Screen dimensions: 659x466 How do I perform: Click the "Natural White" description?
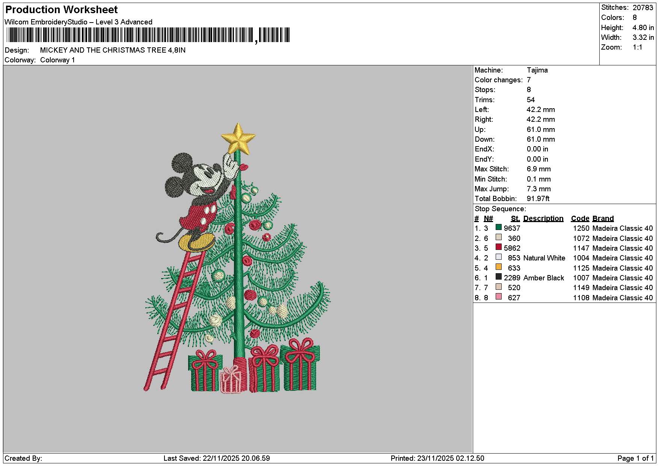544,258
